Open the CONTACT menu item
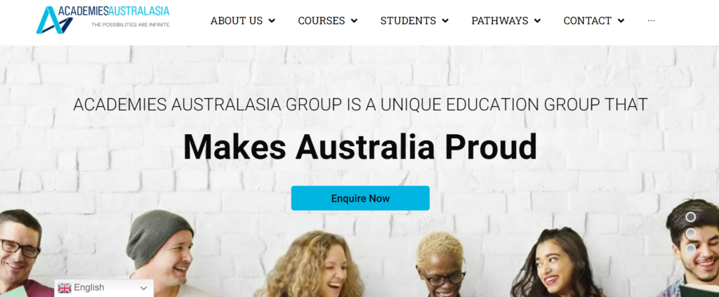Image resolution: width=719 pixels, height=297 pixels. click(x=588, y=20)
